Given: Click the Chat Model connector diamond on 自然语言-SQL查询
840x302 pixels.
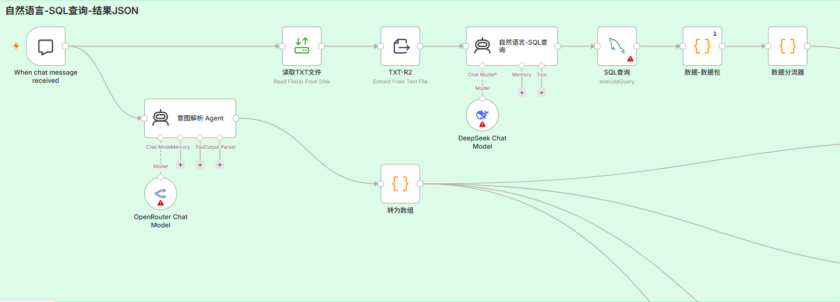Looking at the screenshot, I should click(482, 66).
